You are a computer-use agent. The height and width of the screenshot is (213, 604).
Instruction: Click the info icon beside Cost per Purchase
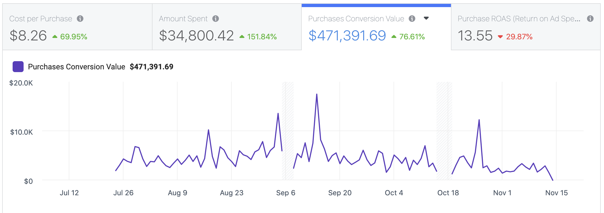[80, 19]
